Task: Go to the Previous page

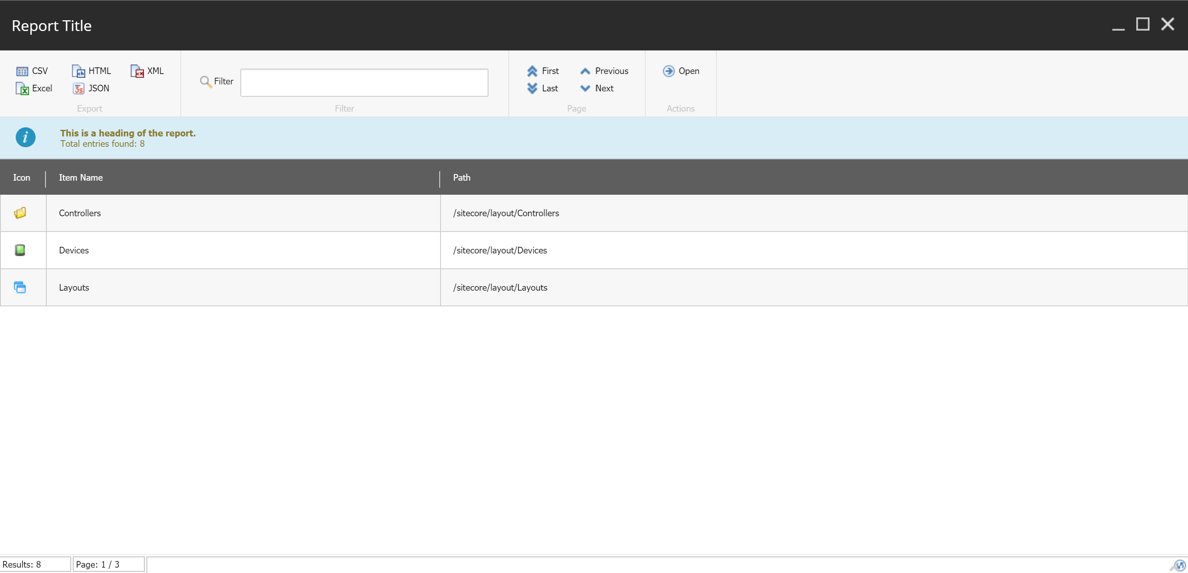Action: pos(604,71)
